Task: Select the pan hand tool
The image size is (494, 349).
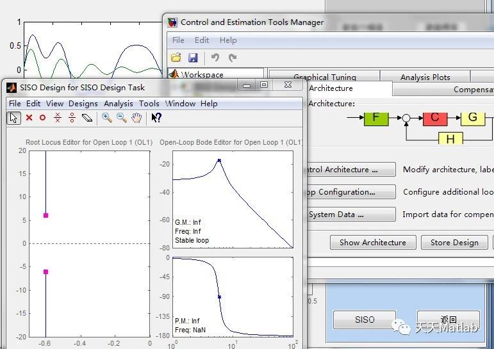Action: (x=136, y=118)
